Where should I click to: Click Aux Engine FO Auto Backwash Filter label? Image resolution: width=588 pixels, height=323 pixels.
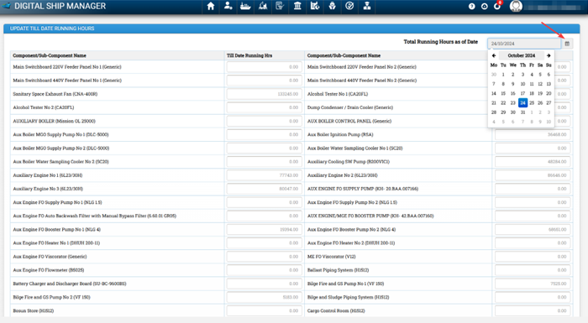(x=94, y=216)
